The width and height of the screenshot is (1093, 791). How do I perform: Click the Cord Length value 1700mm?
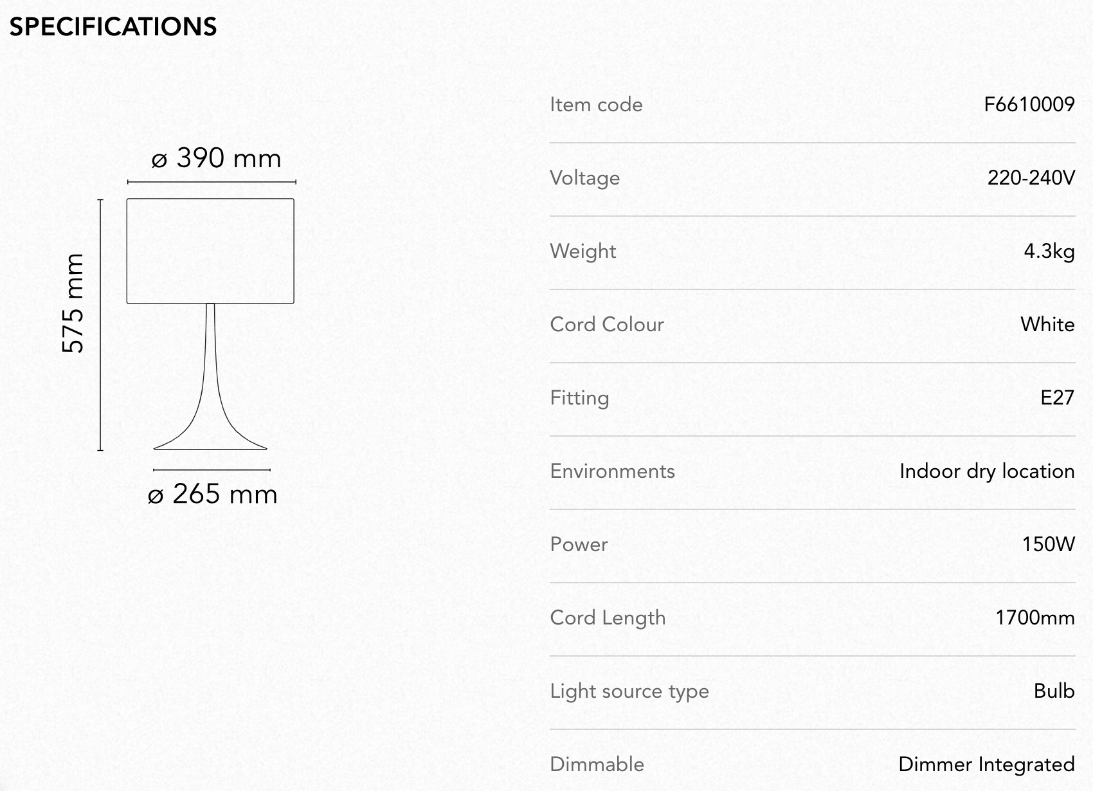coord(1035,617)
